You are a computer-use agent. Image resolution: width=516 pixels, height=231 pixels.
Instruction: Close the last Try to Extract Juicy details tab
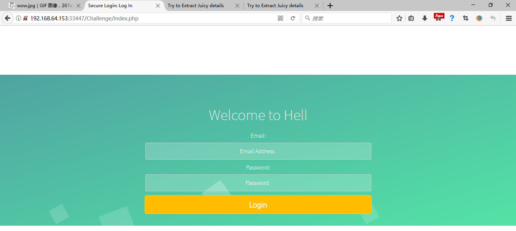317,6
